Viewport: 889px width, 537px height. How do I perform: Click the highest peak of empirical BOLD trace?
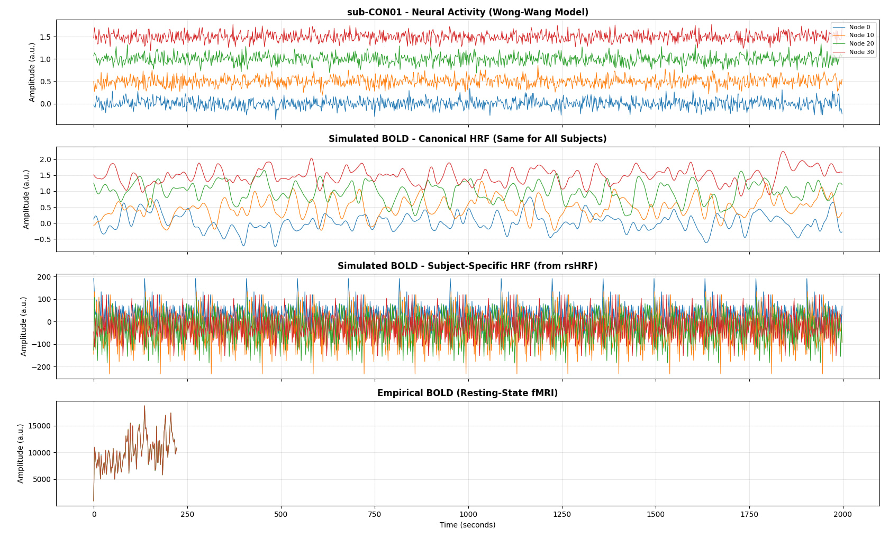click(x=144, y=406)
